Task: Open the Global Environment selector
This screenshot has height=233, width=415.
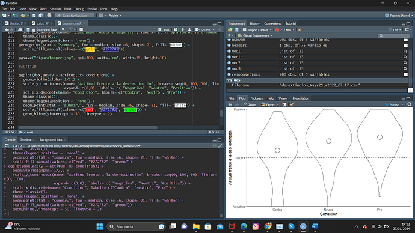Action: tap(255, 35)
